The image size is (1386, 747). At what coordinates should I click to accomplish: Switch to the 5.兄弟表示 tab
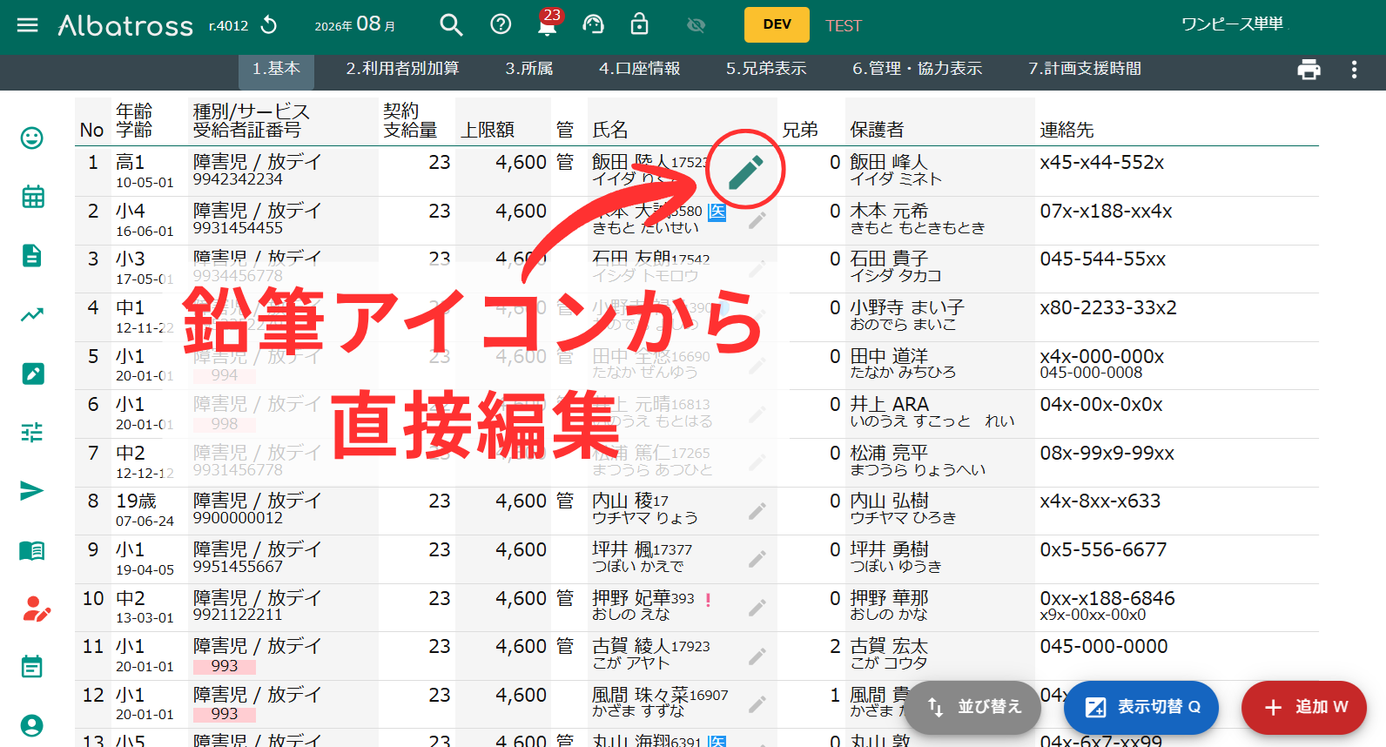pos(766,69)
